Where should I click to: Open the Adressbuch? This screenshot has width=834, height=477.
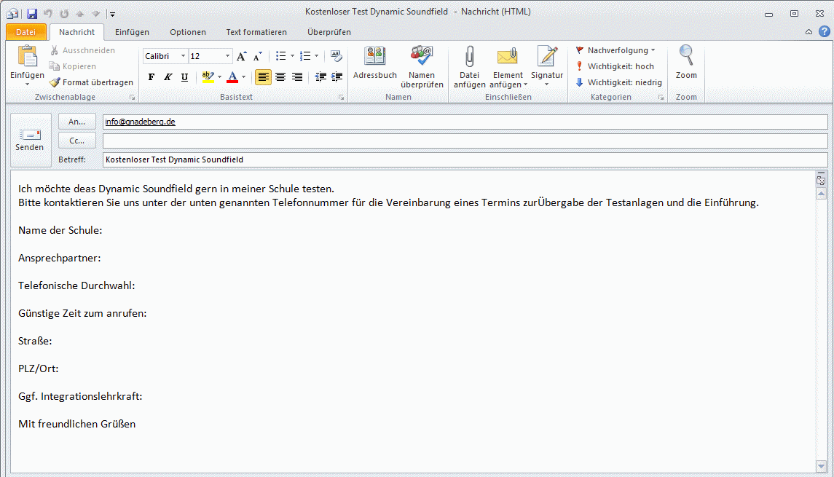click(x=375, y=63)
